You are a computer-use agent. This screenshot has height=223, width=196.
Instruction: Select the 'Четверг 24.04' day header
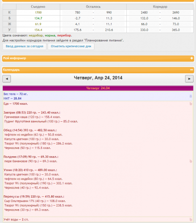(x=98, y=88)
